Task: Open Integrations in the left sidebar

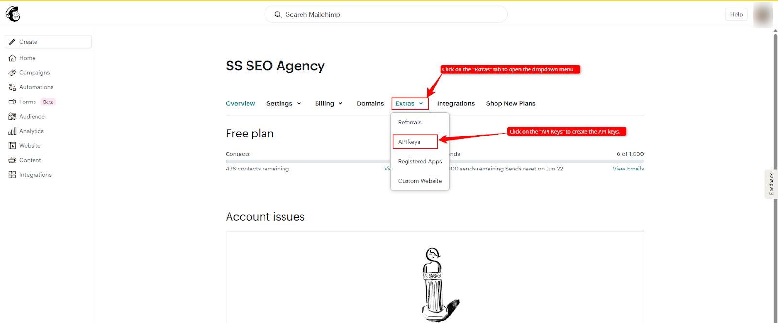Action: [35, 175]
